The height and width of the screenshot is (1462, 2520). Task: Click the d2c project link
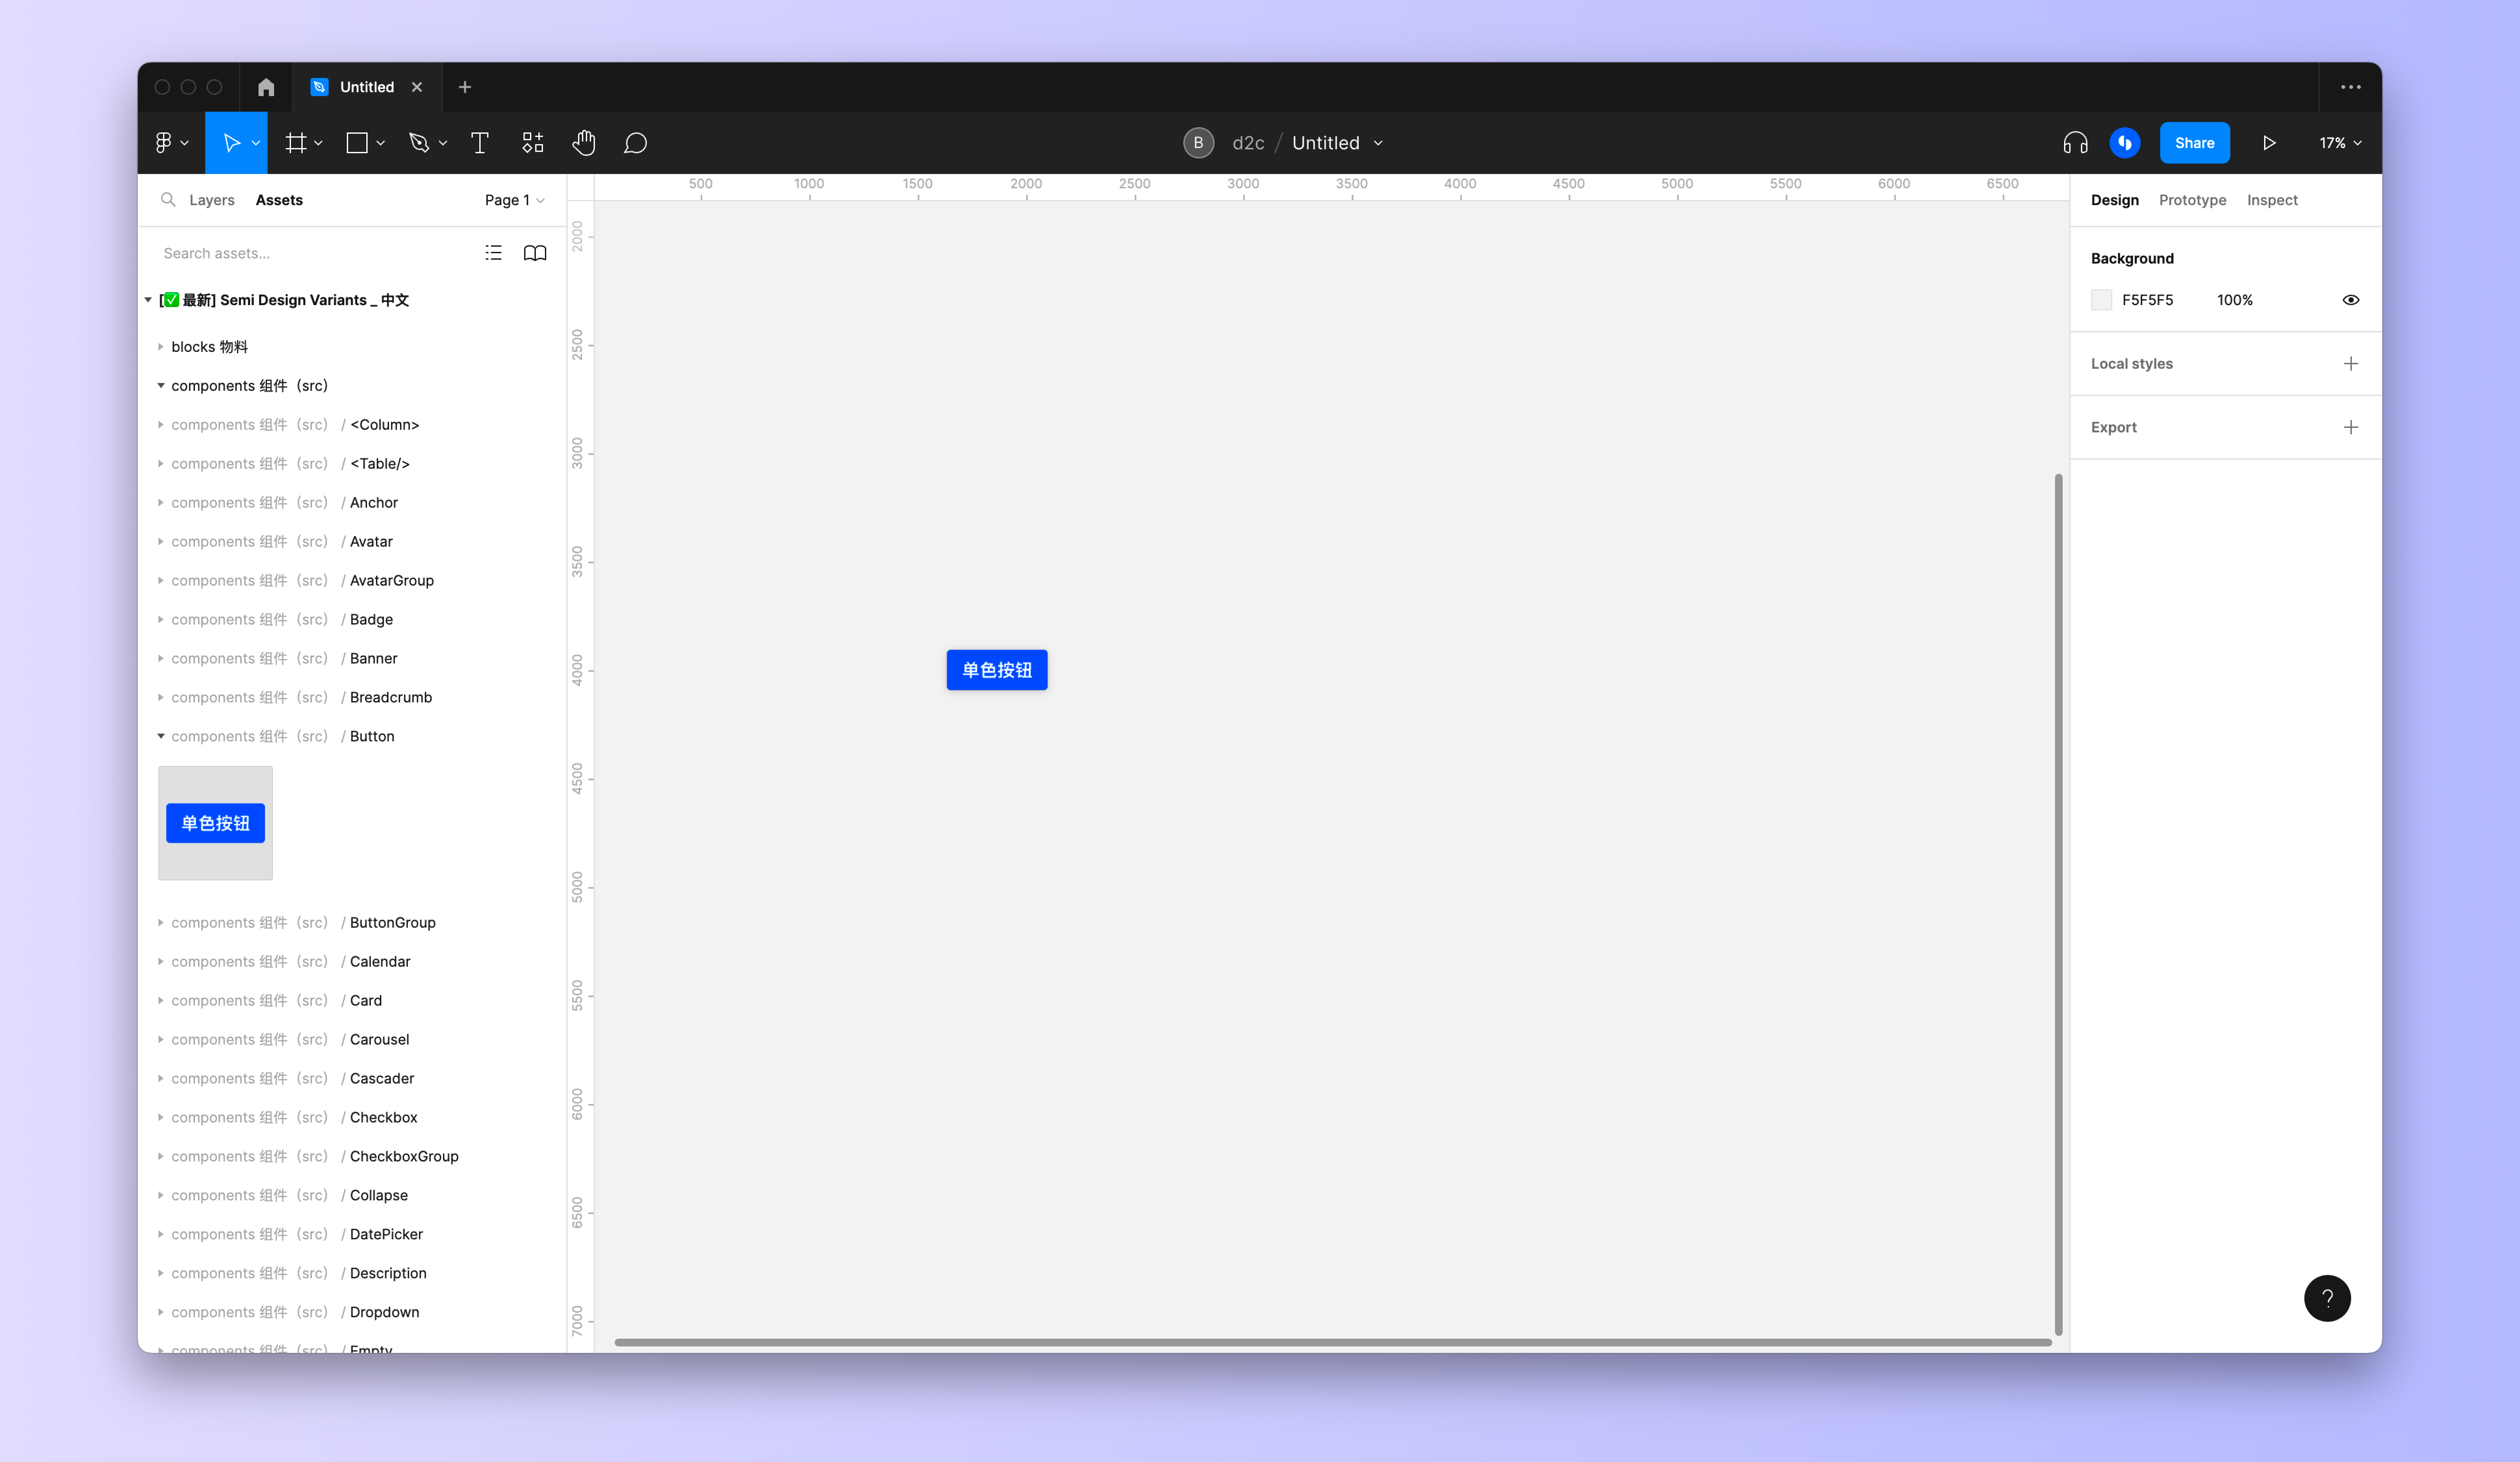[1248, 143]
